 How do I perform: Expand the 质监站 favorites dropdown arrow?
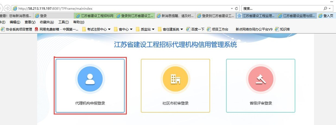pyautogui.click(x=153, y=29)
